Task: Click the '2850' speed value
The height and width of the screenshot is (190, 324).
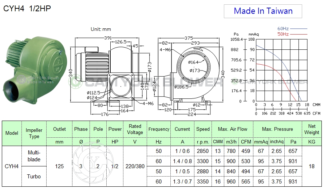Action: (x=203, y=151)
